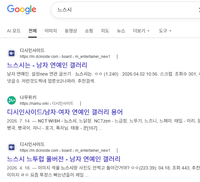Viewport: 200px width, 182px height.
Task: Open more options for first dcinside result
Action: pyautogui.click(x=117, y=57)
